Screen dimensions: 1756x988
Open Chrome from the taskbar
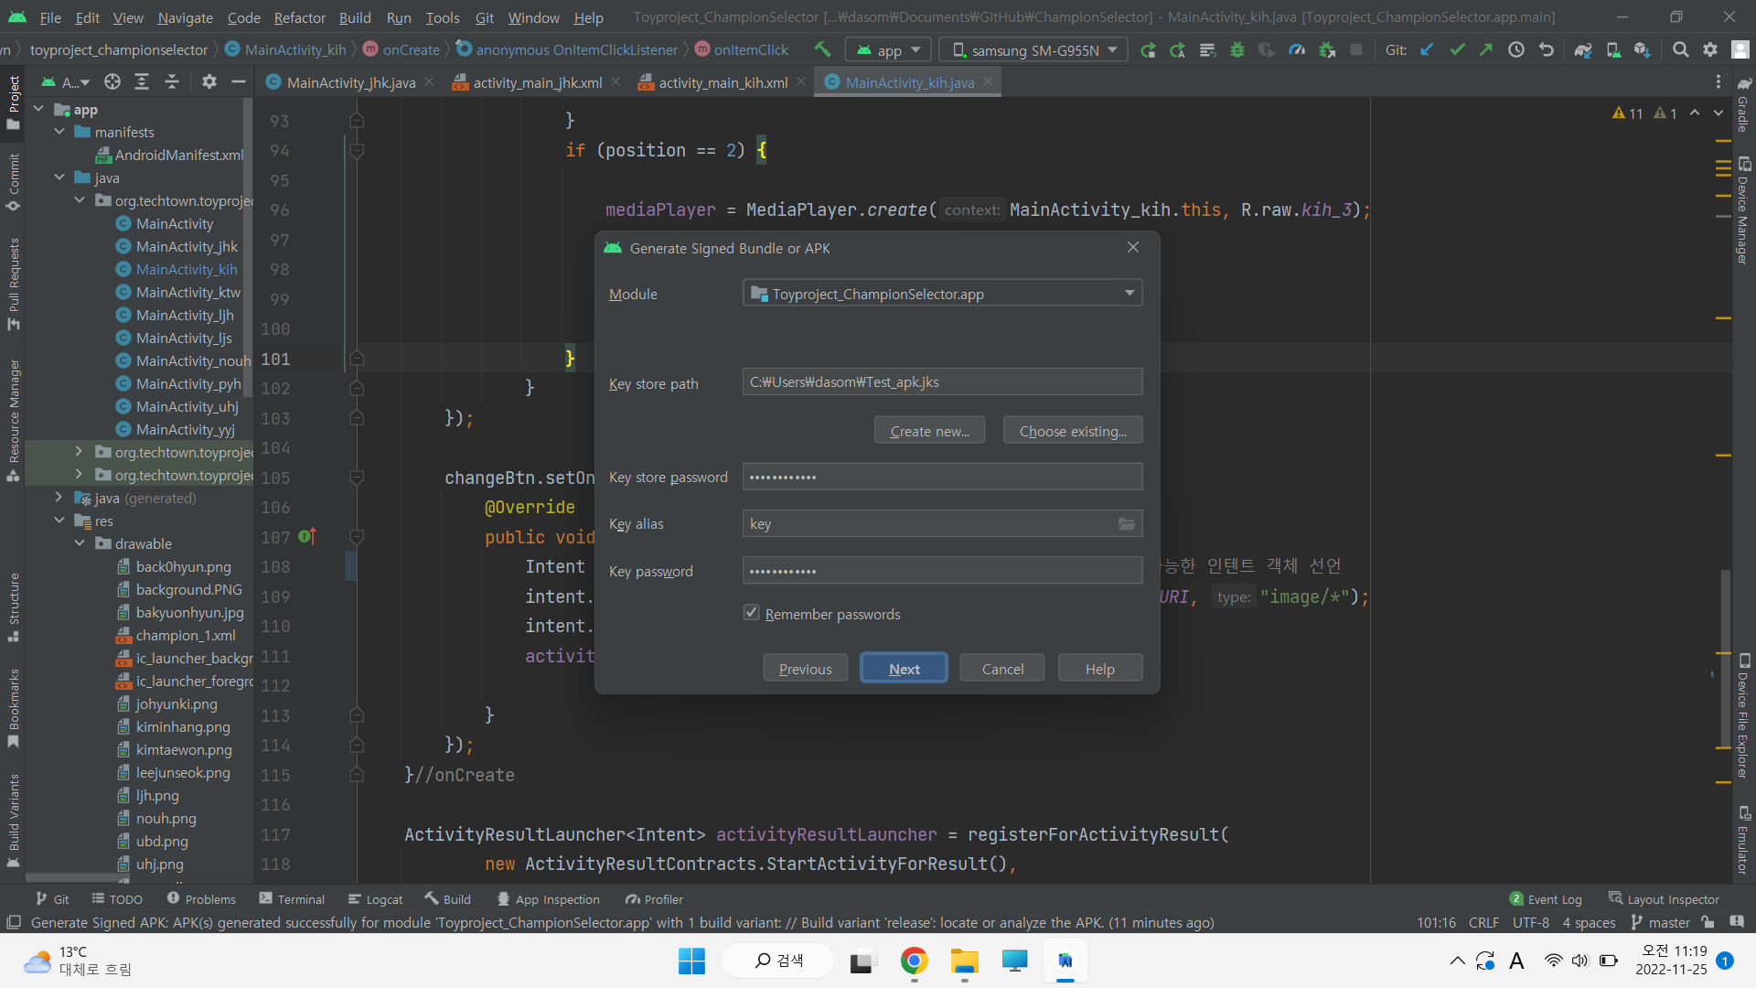pyautogui.click(x=914, y=961)
